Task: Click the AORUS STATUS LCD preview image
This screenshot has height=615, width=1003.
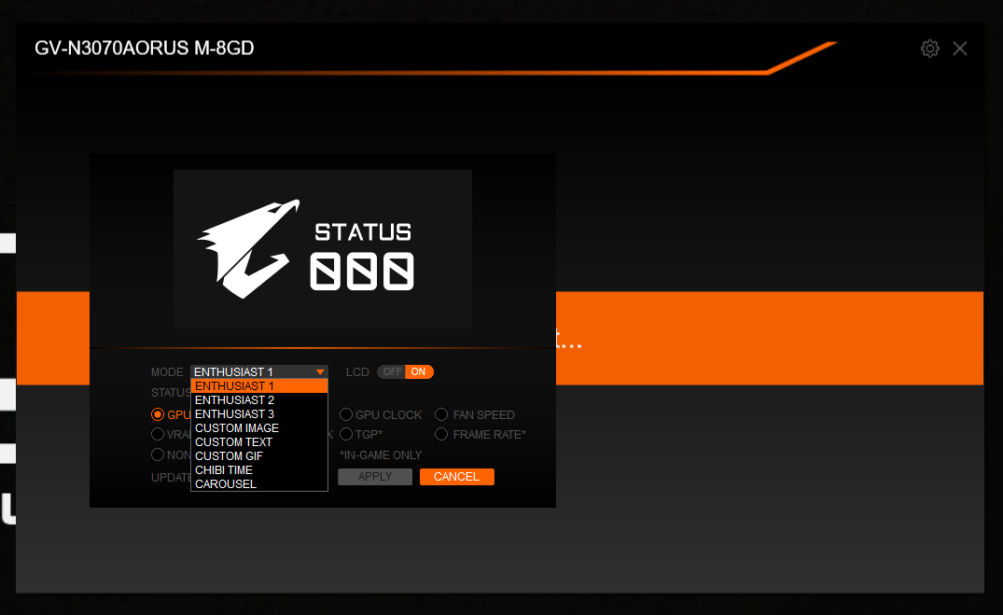Action: 323,249
